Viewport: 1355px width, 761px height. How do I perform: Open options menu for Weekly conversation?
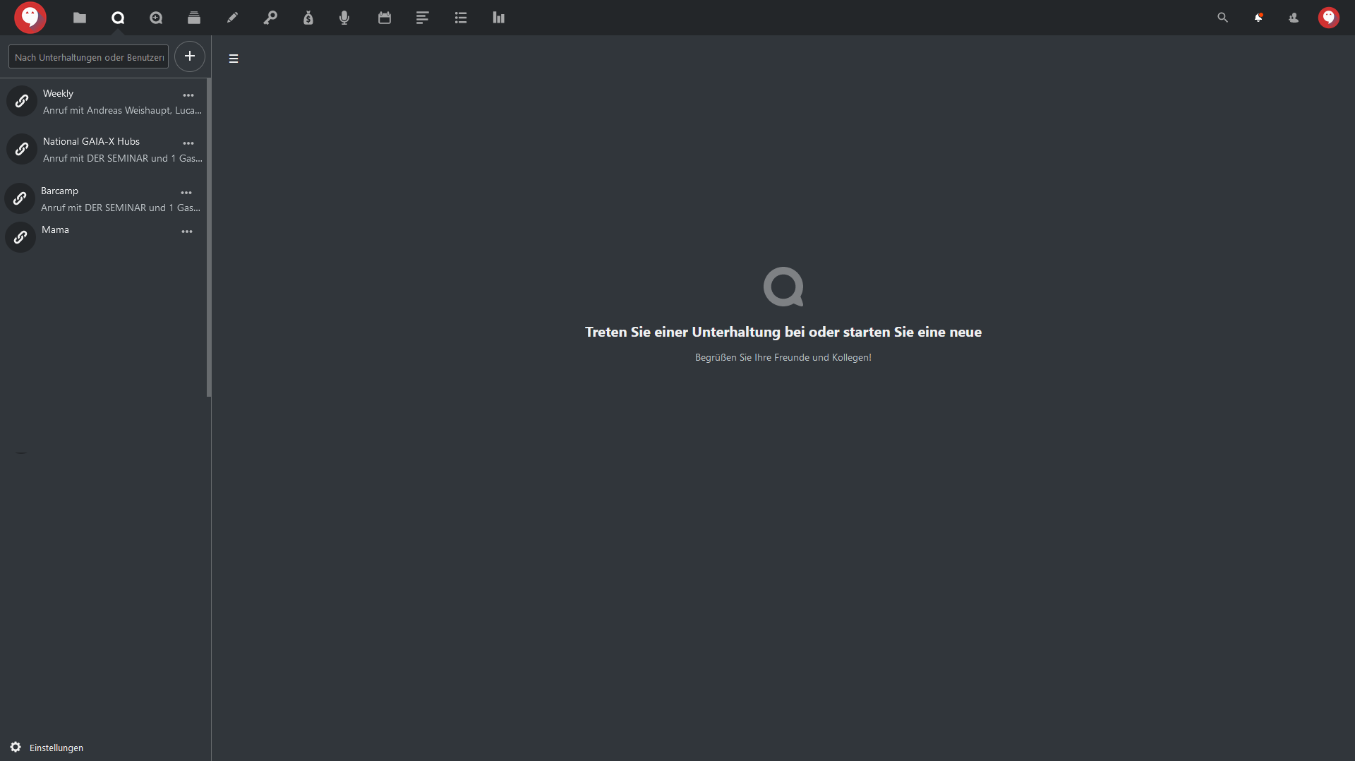(188, 95)
